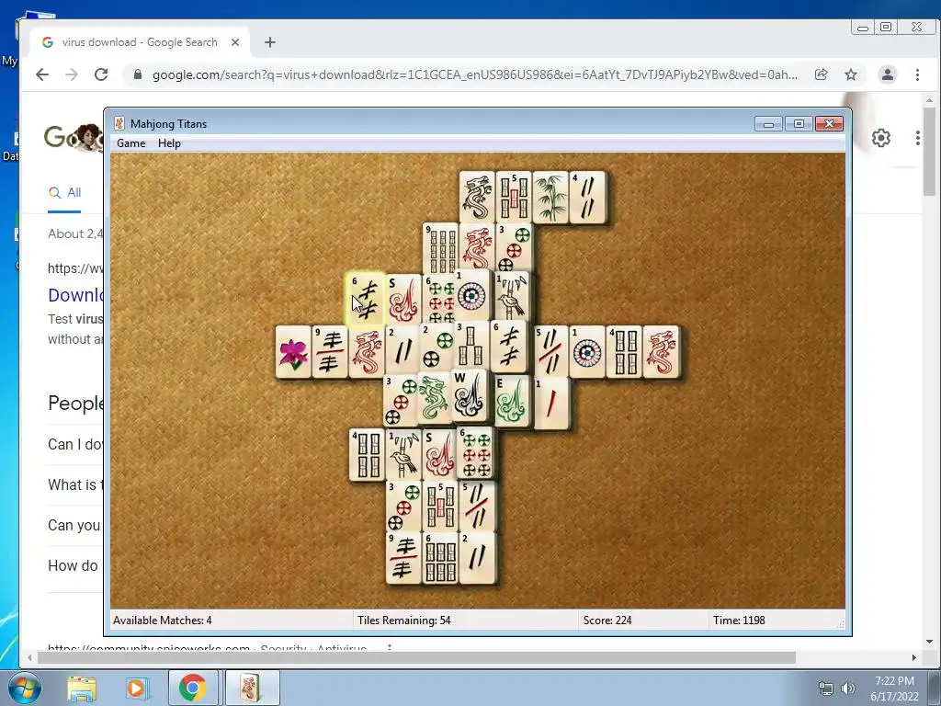Launch Windows Media Player from taskbar

click(136, 688)
